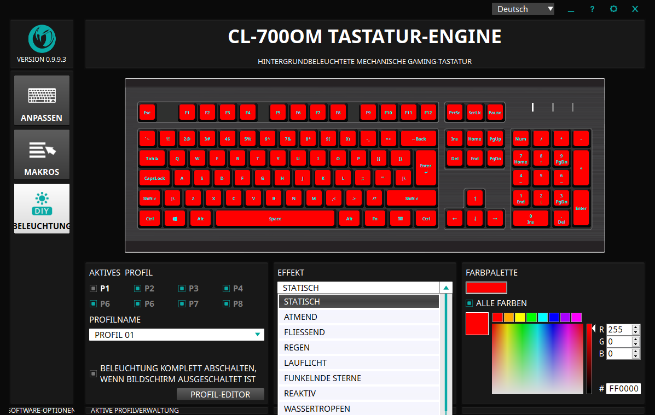Select the DIY Beleuchtung section
Viewport: 655px width, 415px height.
point(42,209)
